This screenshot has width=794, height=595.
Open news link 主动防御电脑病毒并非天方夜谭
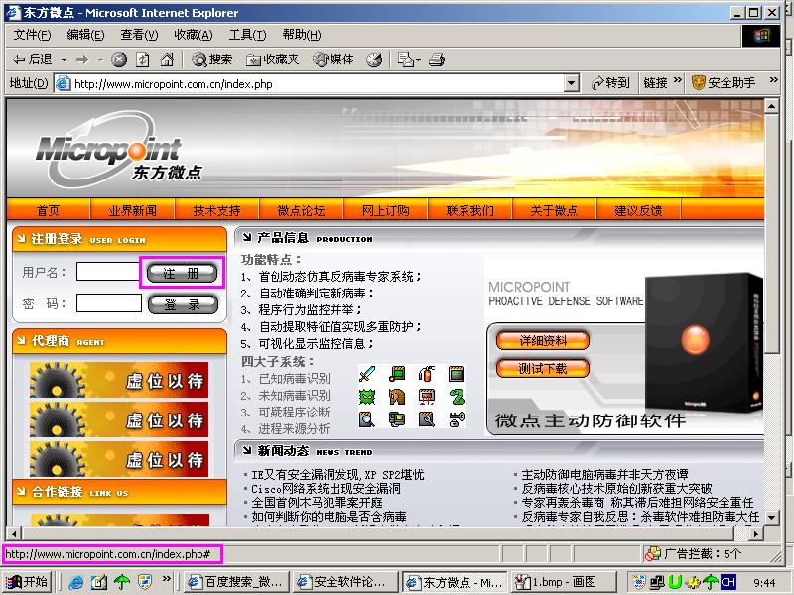coord(604,475)
